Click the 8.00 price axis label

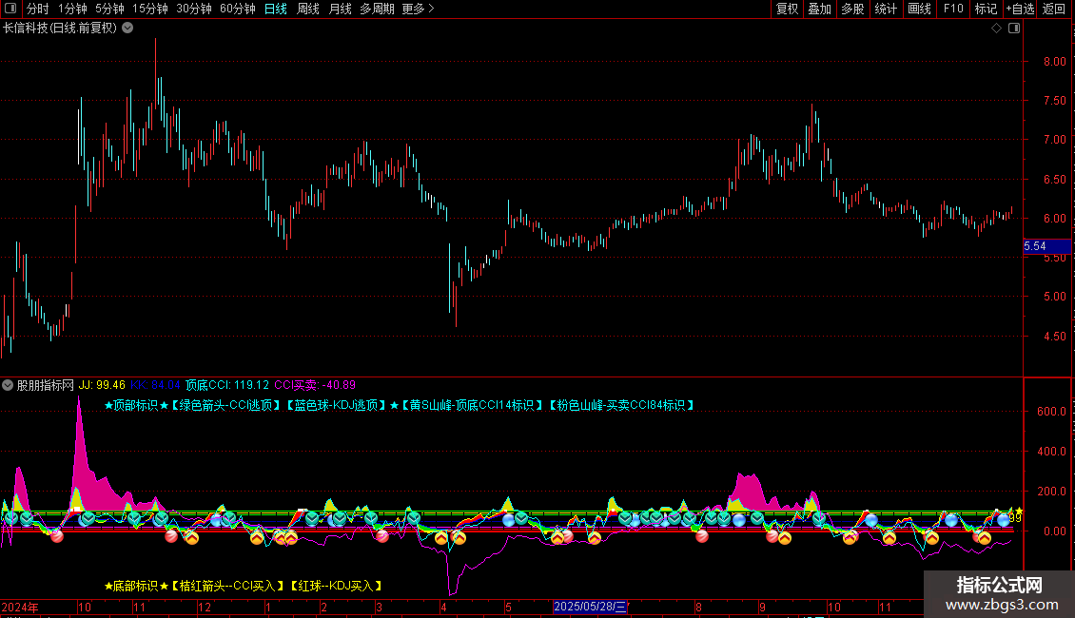point(1054,61)
